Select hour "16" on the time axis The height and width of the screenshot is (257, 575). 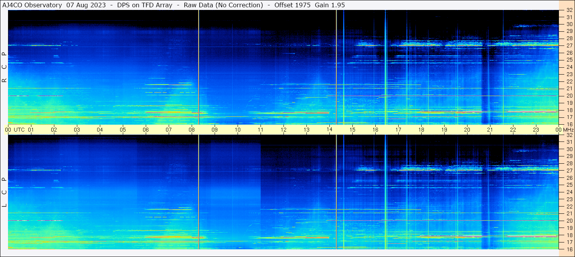[375, 130]
